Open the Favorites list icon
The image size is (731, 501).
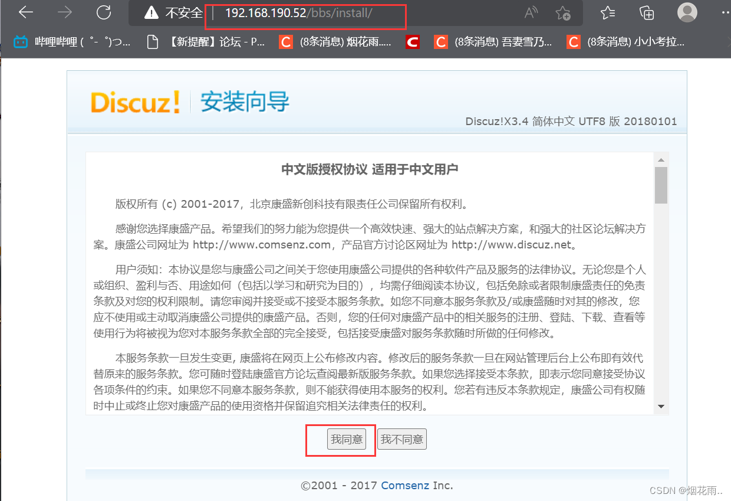[x=608, y=13]
